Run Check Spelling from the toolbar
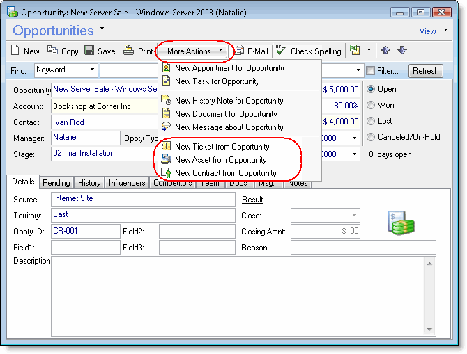The width and height of the screenshot is (467, 354). pos(281,51)
